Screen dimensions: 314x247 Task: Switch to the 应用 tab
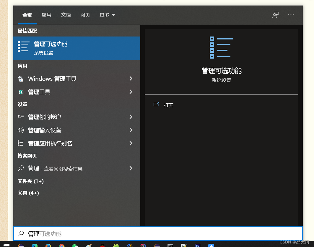tap(46, 15)
